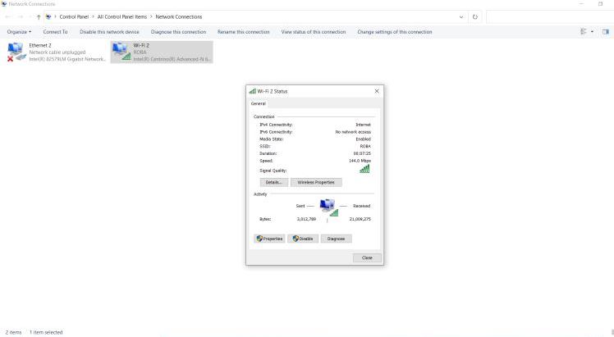Expand the chevron after Control Panel breadcrumb
This screenshot has height=337, width=614.
94,17
